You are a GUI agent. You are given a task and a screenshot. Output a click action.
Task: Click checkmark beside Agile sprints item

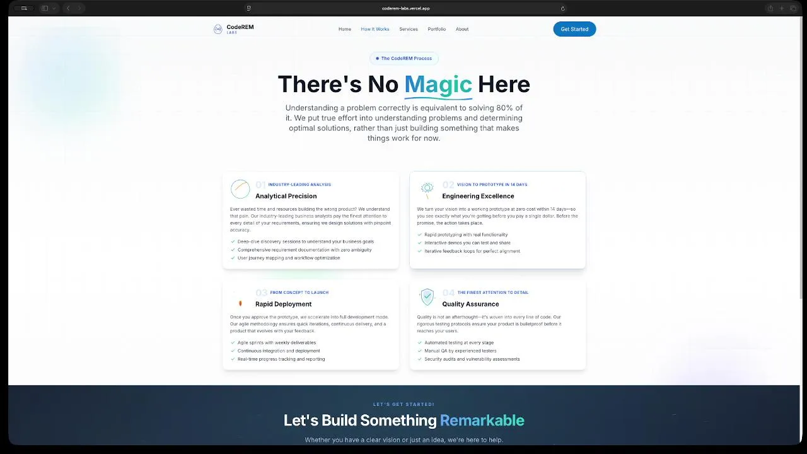click(233, 342)
